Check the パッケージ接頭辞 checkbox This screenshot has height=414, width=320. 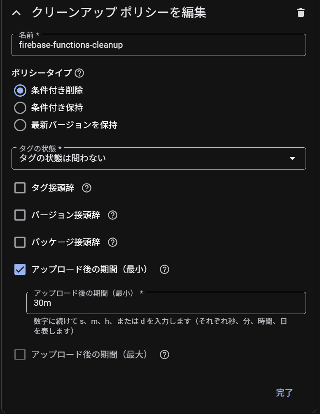click(x=20, y=242)
